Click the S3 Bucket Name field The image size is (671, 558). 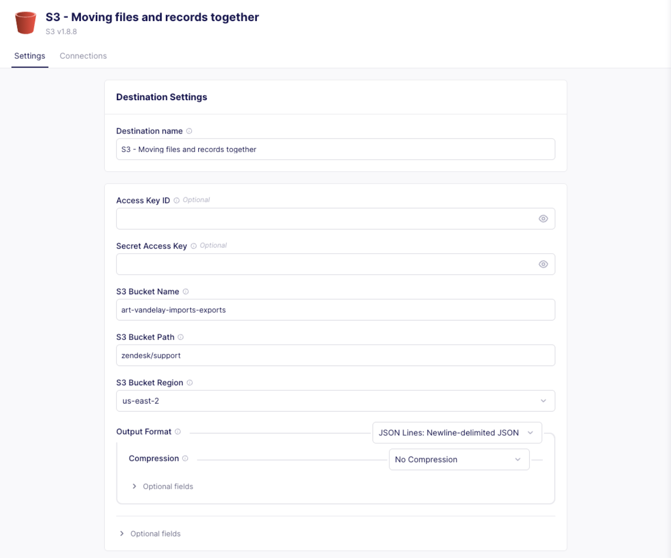[335, 310]
